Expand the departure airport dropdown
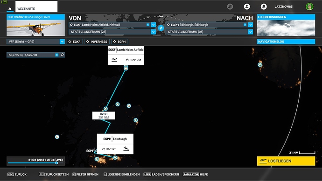Screen dimensions: 322x181 [x=153, y=25]
